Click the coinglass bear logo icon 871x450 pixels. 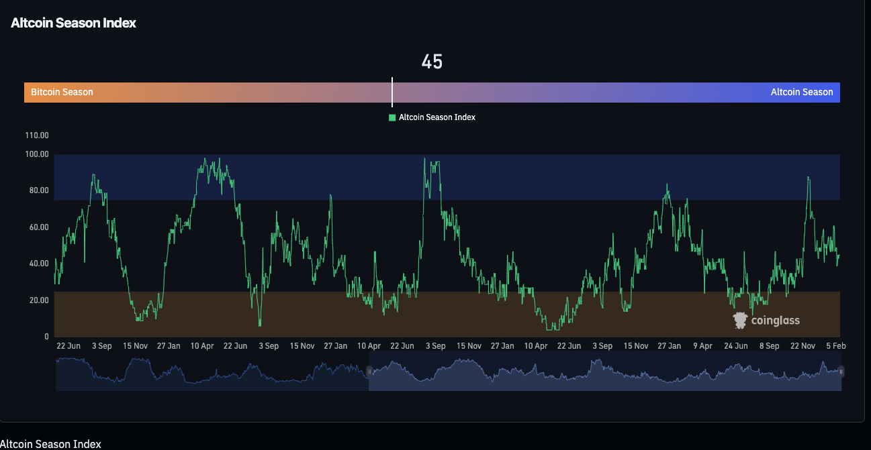coord(739,320)
